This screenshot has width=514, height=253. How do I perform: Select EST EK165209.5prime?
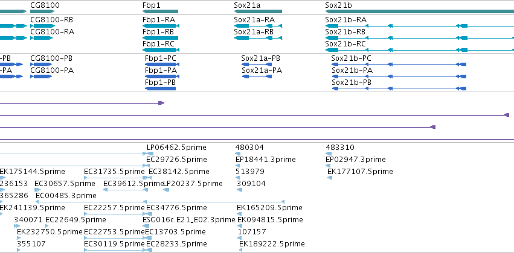pos(239,214)
